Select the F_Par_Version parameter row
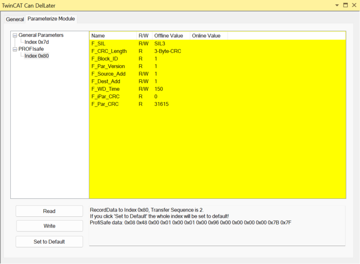 click(218, 66)
